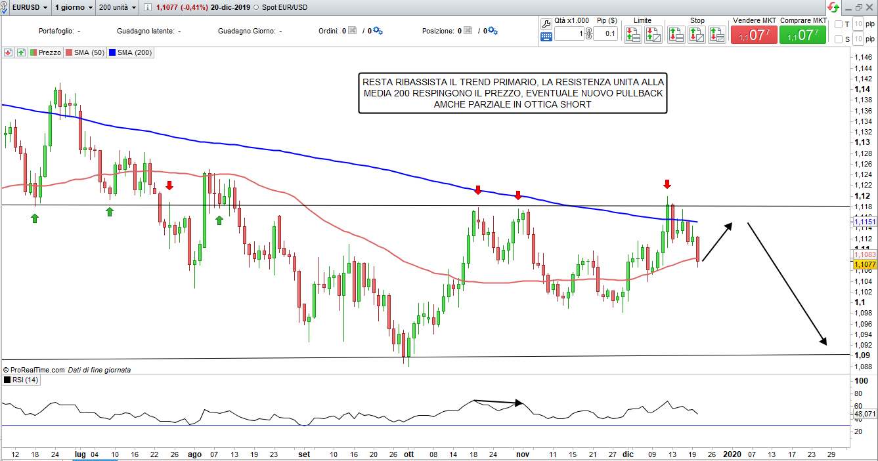Open the gear icon next to Ordini

pyautogui.click(x=378, y=31)
